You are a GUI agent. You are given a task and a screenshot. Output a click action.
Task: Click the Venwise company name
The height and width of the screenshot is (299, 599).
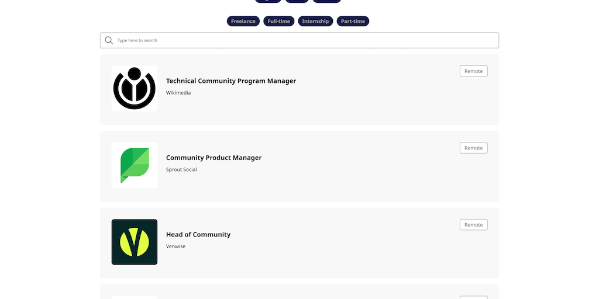click(175, 246)
